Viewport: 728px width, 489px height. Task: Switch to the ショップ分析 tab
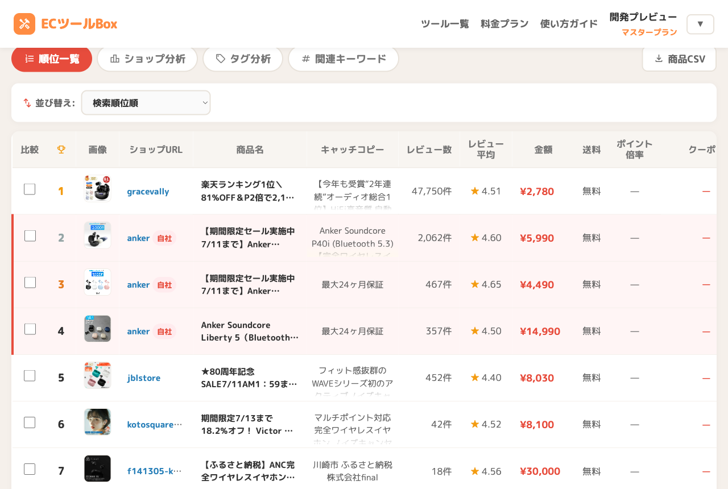[x=147, y=59]
